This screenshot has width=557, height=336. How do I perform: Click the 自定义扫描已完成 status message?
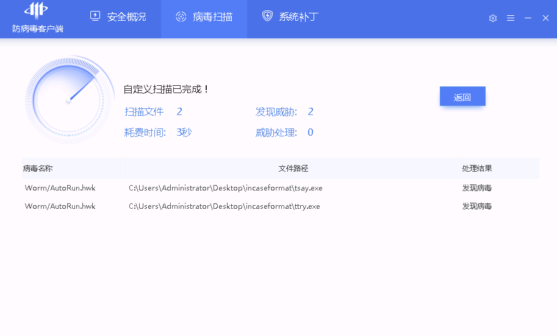[166, 89]
